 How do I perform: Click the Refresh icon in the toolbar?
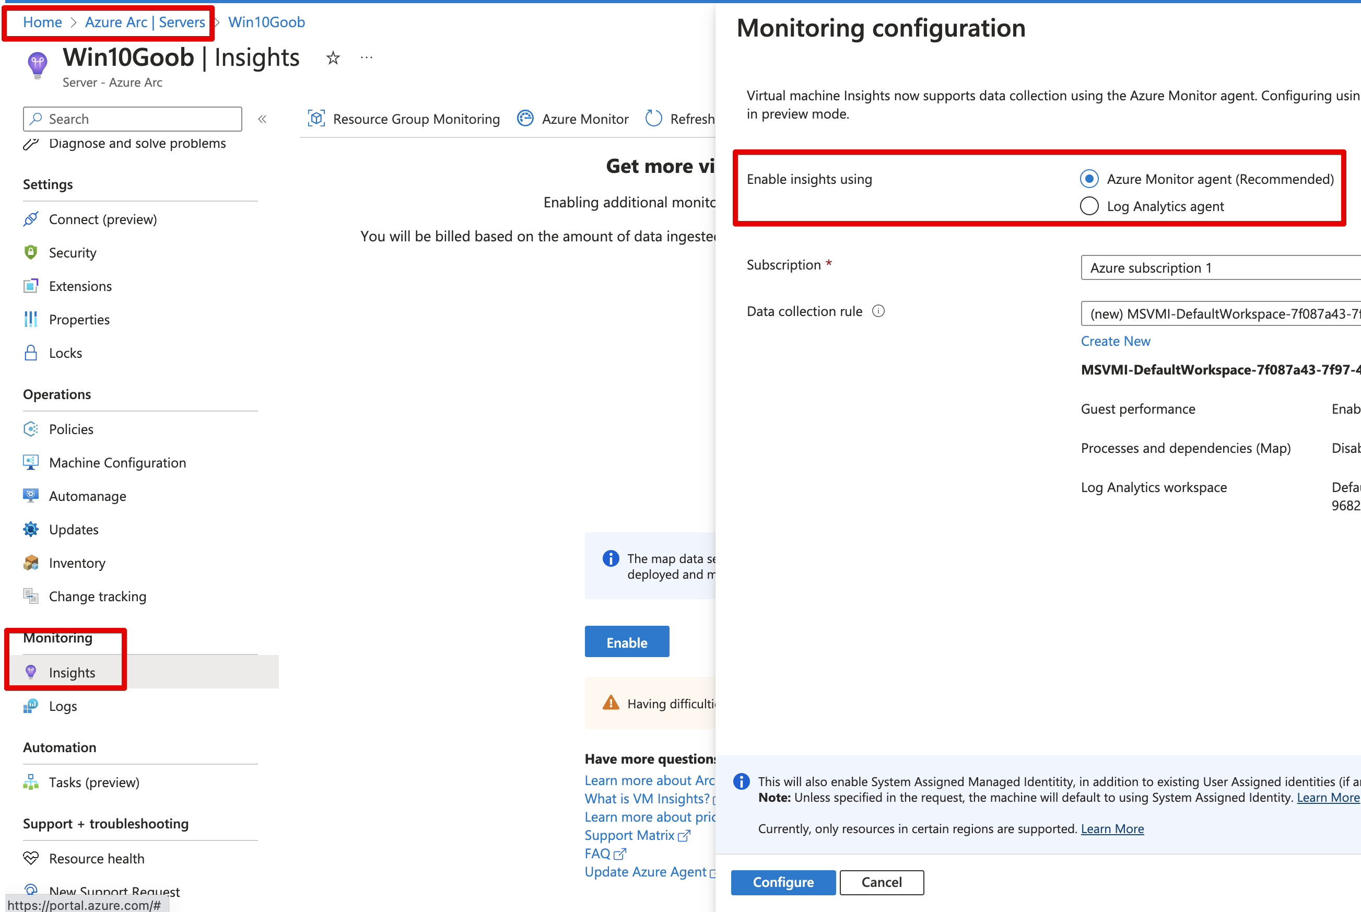(653, 118)
